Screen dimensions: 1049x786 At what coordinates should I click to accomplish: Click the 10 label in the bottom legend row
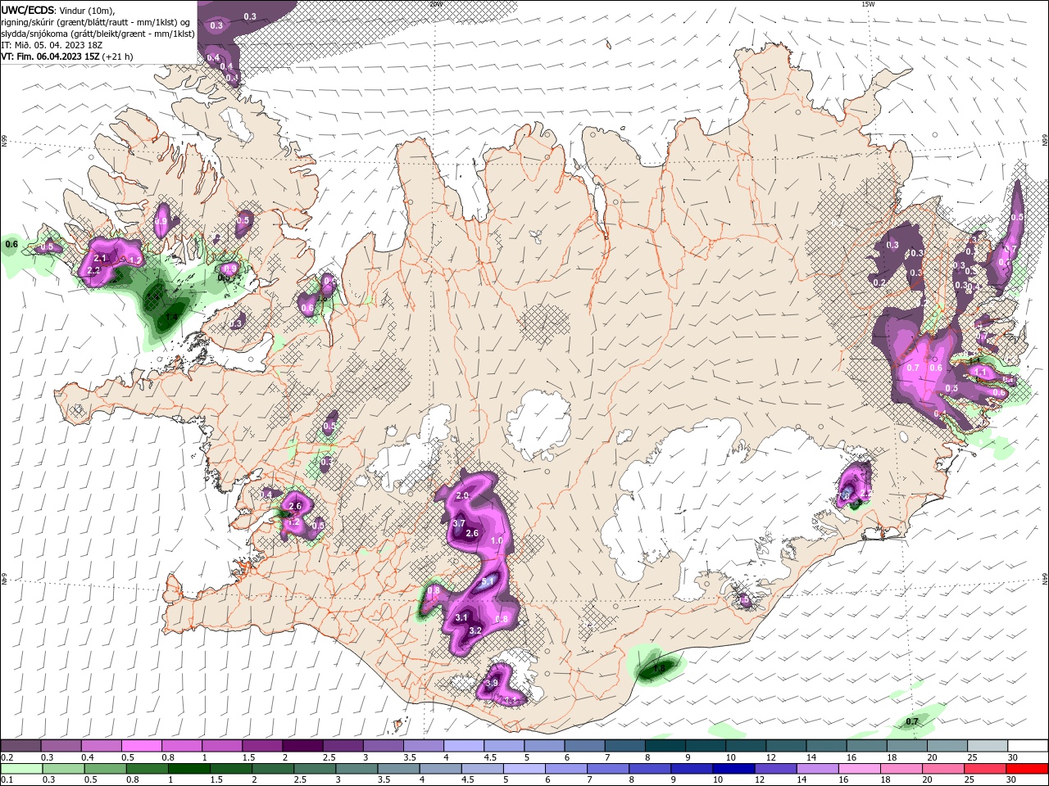coord(717,779)
